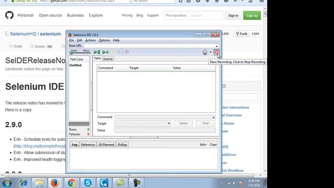Screen dimensions: 334x188
Task: Adjust the Fast-Slow speed slider
Action: (x=80, y=52)
